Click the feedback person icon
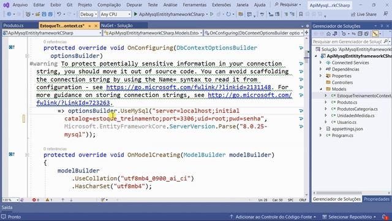392x221 pixels. click(x=385, y=14)
